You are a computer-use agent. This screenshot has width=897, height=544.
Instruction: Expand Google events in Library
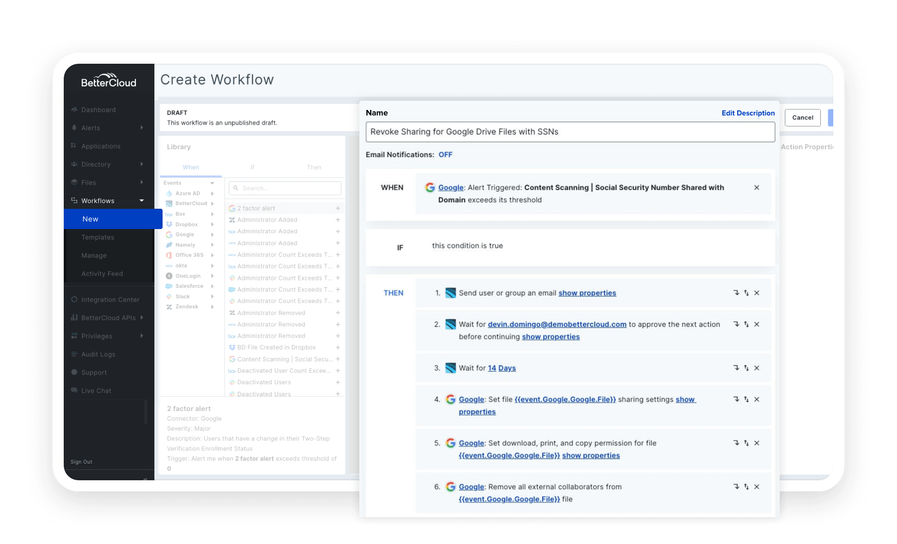[x=212, y=235]
